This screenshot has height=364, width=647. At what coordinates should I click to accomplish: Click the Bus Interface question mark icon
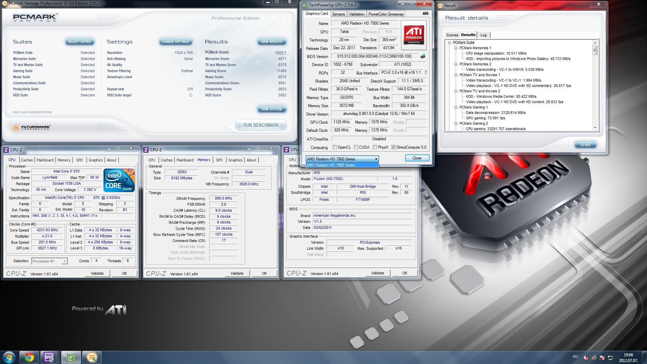pyautogui.click(x=426, y=72)
